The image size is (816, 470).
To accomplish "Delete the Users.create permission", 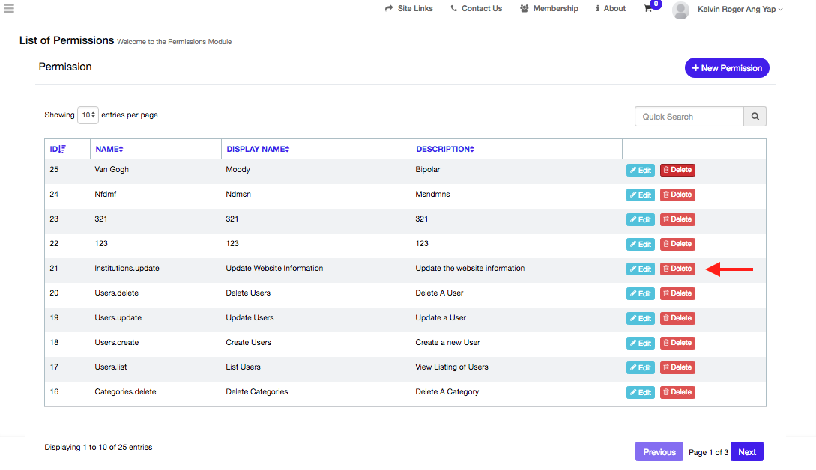I will click(677, 343).
